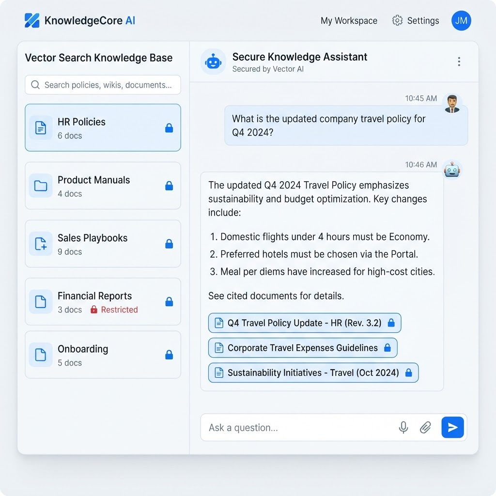Screen dimensions: 496x496
Task: Click the Product Manuals folder icon
Action: tap(41, 186)
